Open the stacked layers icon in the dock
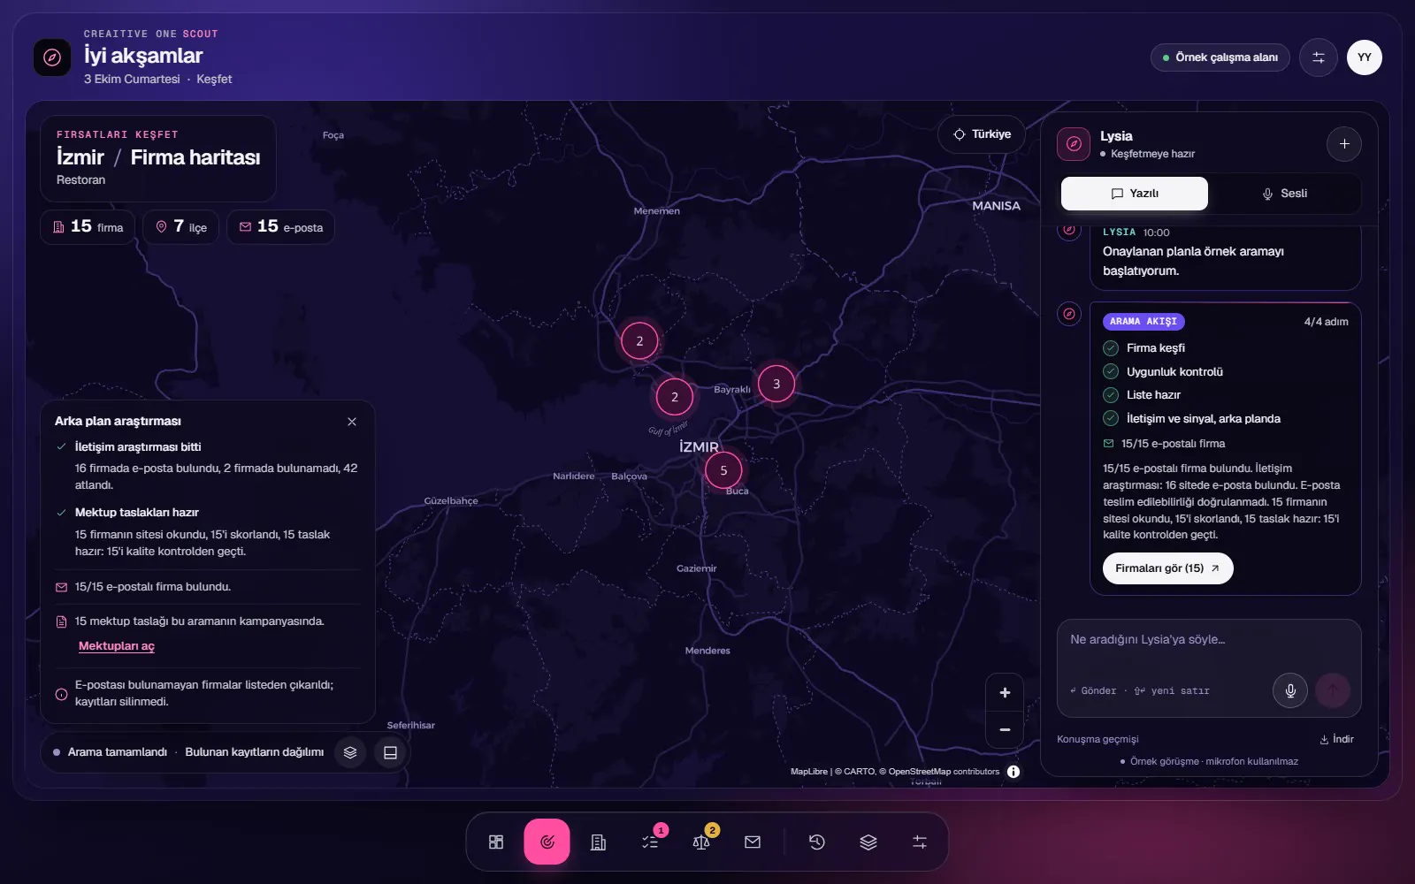1415x884 pixels. [x=868, y=842]
